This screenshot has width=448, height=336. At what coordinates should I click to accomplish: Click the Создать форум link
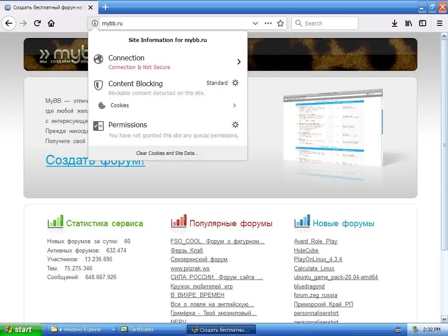[x=95, y=160]
